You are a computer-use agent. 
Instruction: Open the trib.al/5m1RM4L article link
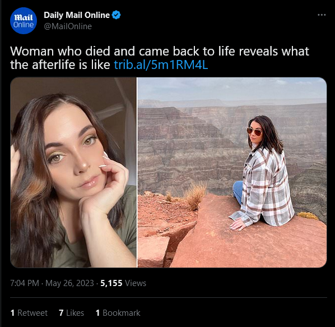pos(161,65)
